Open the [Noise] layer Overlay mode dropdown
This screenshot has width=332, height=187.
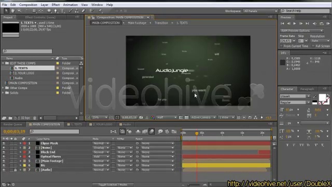pos(101,148)
